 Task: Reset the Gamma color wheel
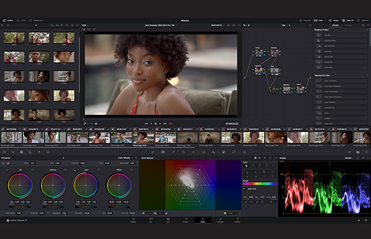pyautogui.click(x=65, y=170)
